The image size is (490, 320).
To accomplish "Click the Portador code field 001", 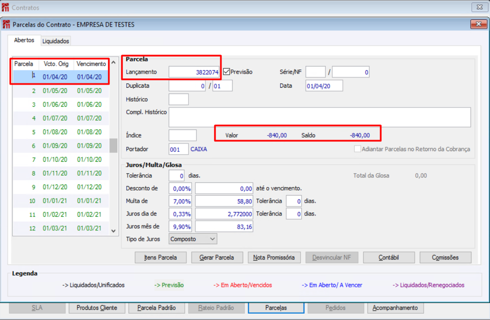I will [178, 149].
